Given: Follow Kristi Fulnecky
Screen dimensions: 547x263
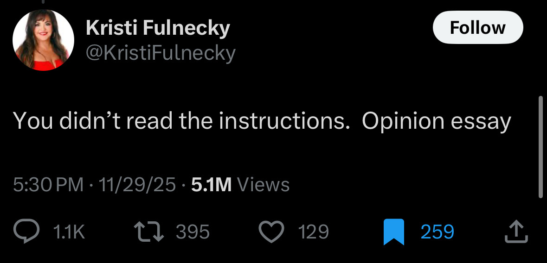Looking at the screenshot, I should click(477, 28).
